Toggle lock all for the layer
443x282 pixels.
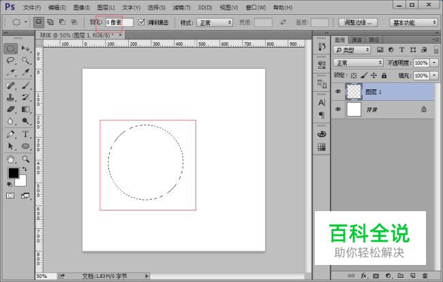[384, 76]
